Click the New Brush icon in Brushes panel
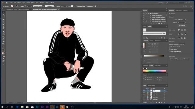This screenshot has width=195, height=109. coord(162,38)
